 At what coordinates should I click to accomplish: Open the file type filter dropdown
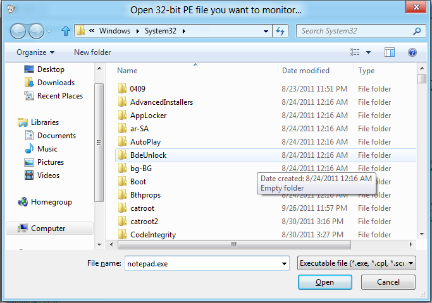pos(356,263)
